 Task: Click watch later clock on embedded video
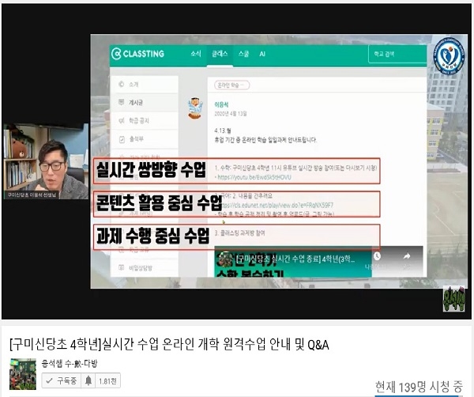click(x=378, y=256)
